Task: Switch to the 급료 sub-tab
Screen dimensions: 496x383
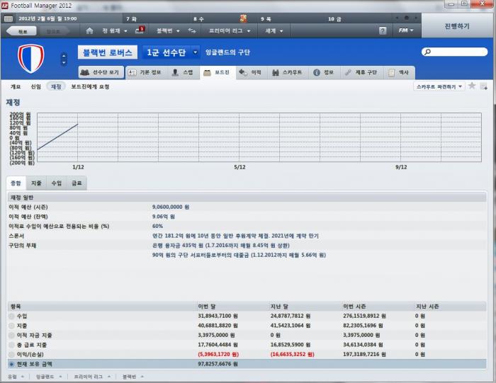Action: tap(76, 183)
